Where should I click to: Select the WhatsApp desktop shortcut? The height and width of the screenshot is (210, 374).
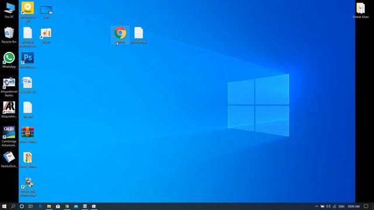pos(9,60)
